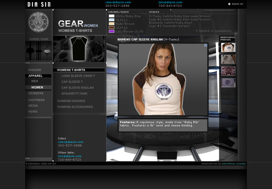Click the Nude/Brown color label
The height and width of the screenshot is (189, 272).
point(125,24)
